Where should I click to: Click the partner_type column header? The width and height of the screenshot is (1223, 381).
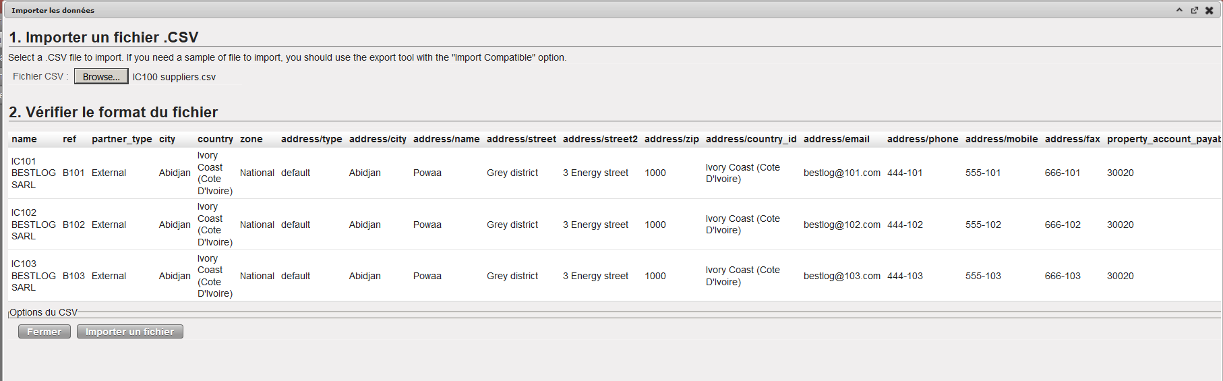(121, 139)
